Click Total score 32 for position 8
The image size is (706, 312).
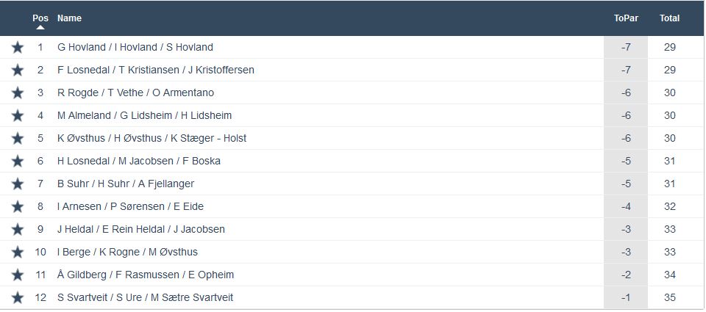coord(669,206)
